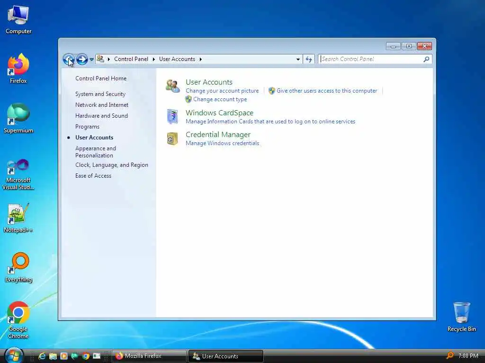Launch Windows Media Player from quick launch

pyautogui.click(x=64, y=356)
